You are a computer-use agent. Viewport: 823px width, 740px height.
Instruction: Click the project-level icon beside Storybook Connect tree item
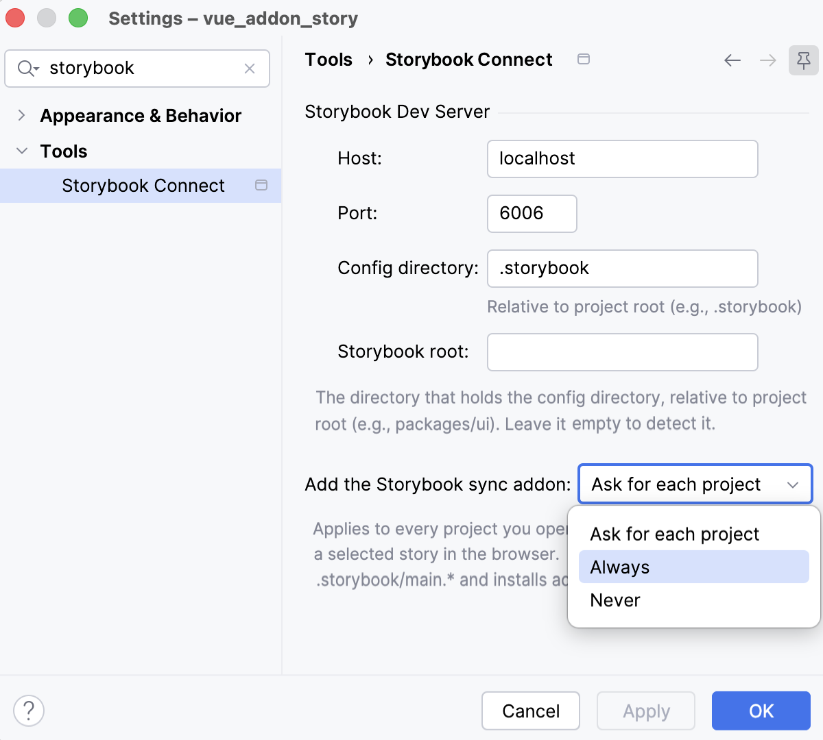tap(261, 185)
